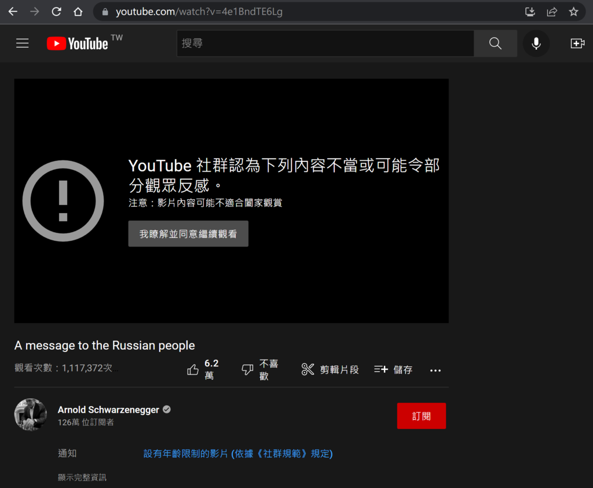This screenshot has width=593, height=488.
Task: Subscribe with the red 訂閱 button
Action: (x=422, y=416)
